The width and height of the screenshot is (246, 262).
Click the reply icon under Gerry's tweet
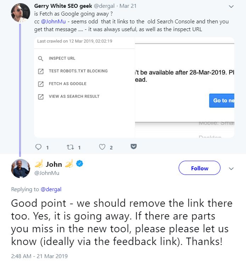pos(39,147)
